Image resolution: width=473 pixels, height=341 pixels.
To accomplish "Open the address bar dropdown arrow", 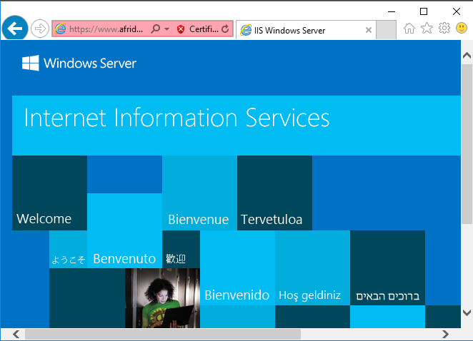I will (x=166, y=29).
